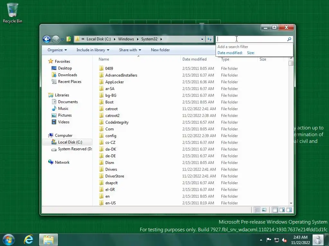Click the Up folder icon beside address bar
The image size is (329, 246).
[x=69, y=39]
